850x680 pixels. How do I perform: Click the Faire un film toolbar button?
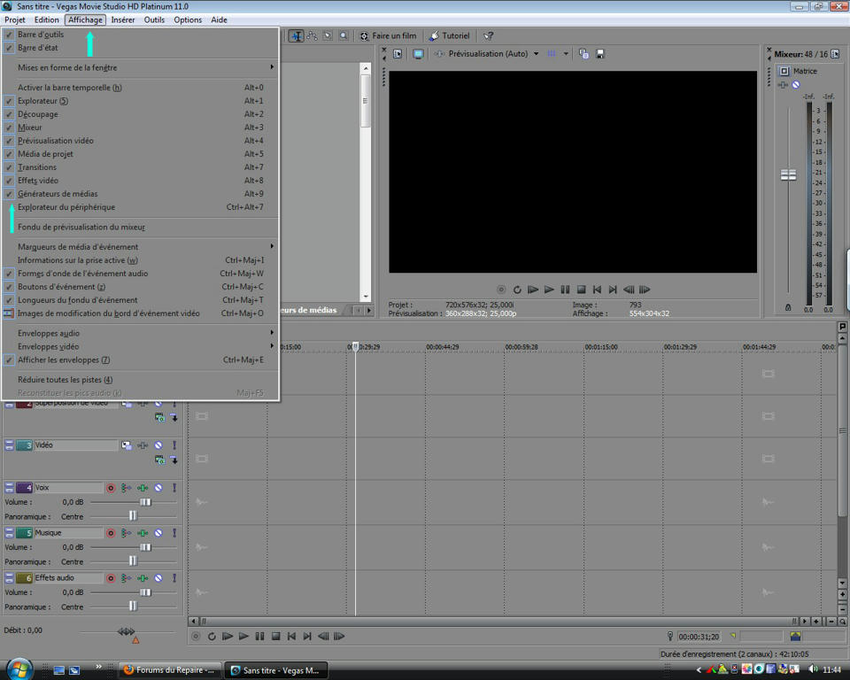point(388,35)
